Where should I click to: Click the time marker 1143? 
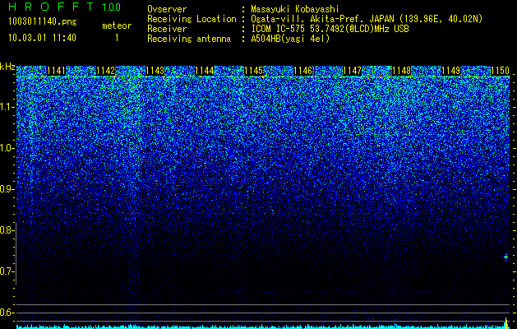coord(155,70)
